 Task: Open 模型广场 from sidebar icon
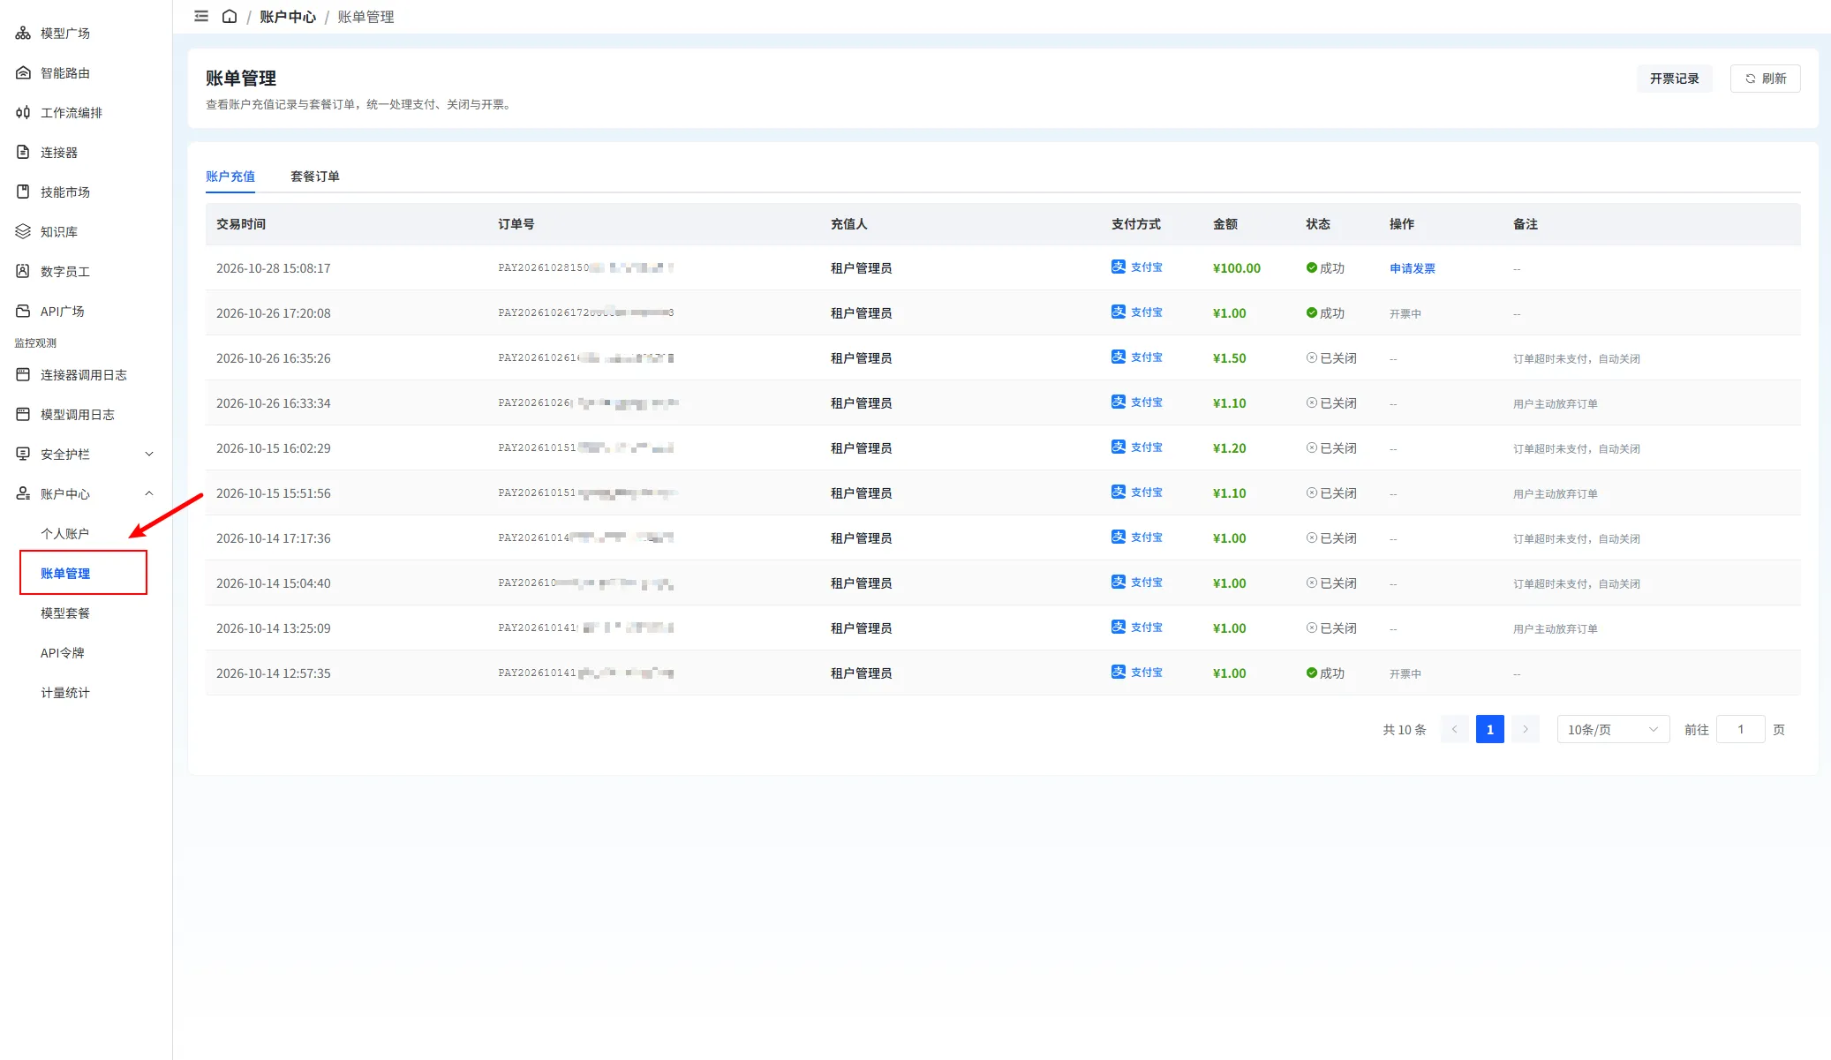23,33
